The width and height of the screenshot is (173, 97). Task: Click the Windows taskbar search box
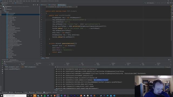(x=15, y=96)
